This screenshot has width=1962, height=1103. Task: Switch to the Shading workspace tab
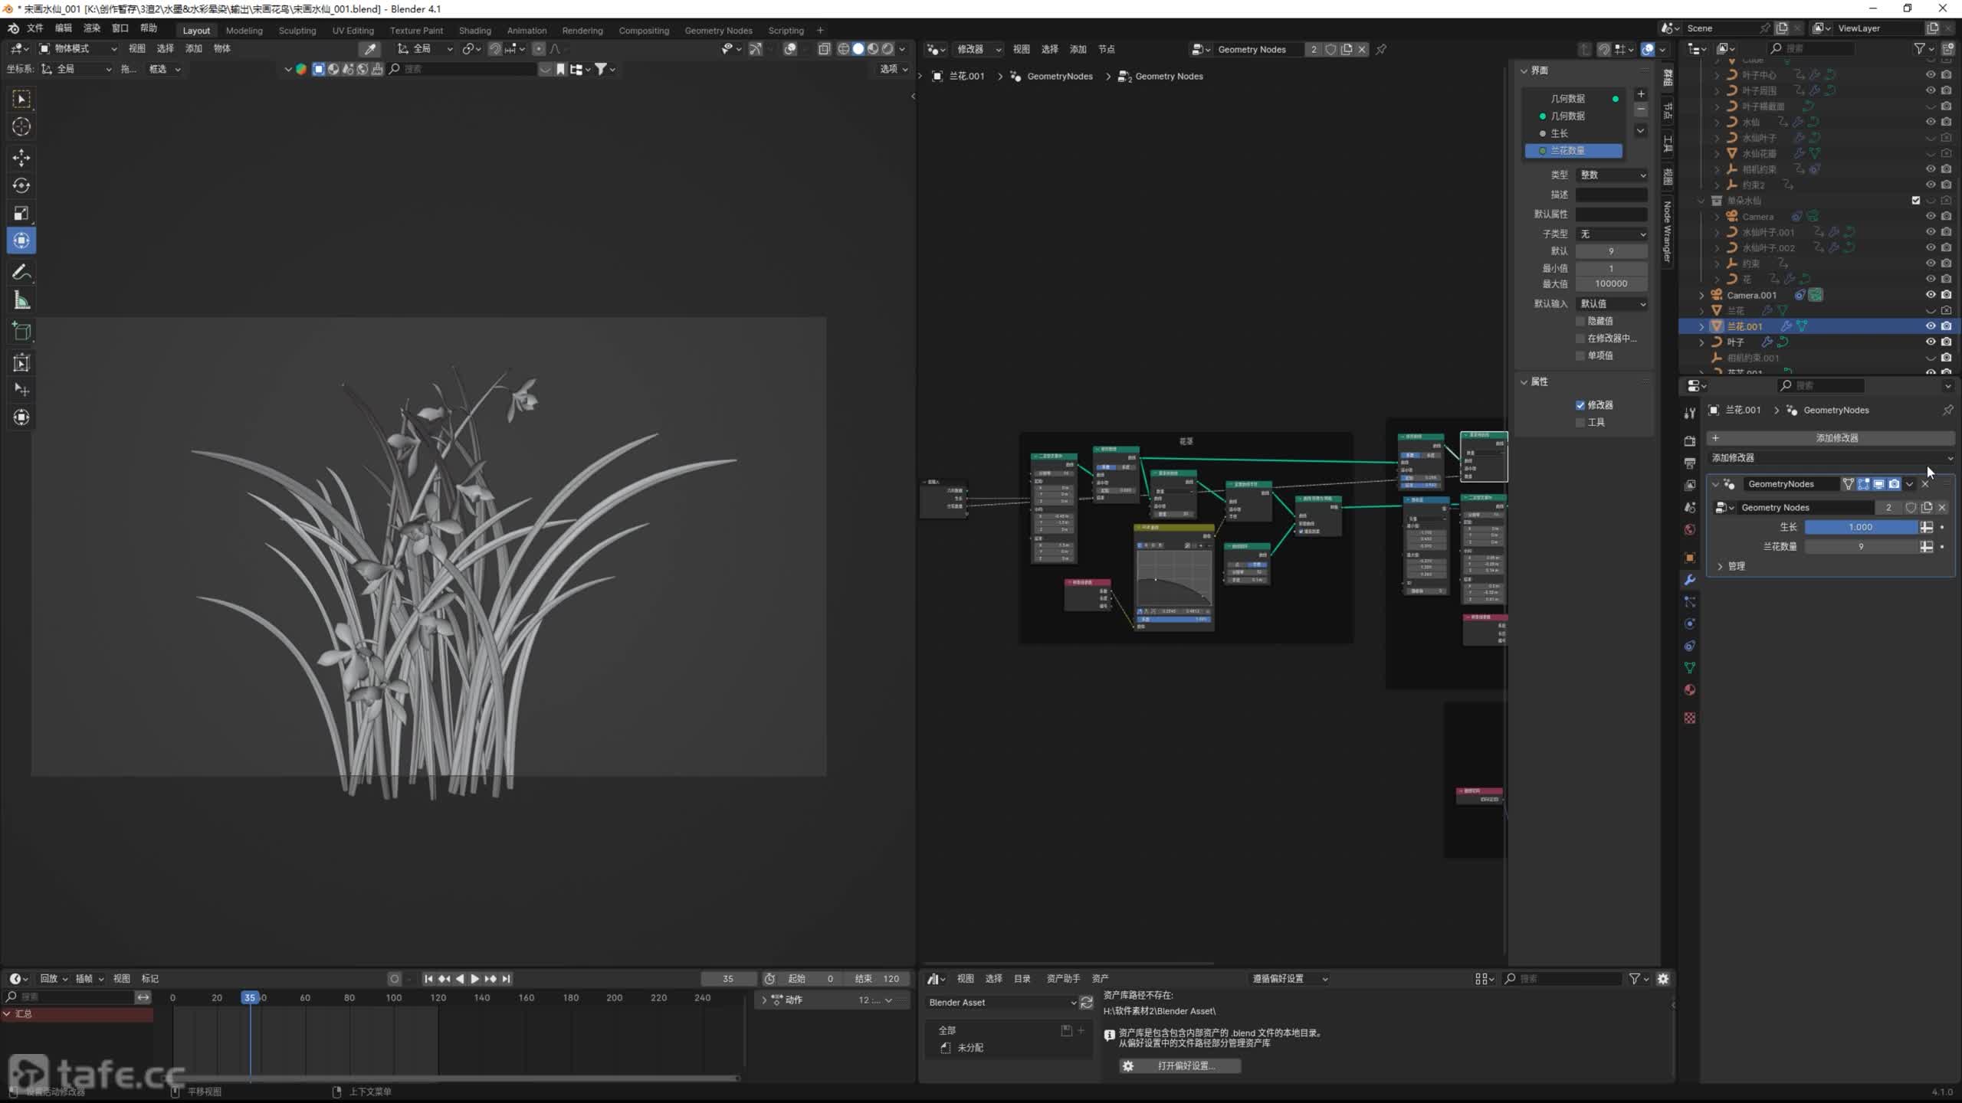point(474,31)
